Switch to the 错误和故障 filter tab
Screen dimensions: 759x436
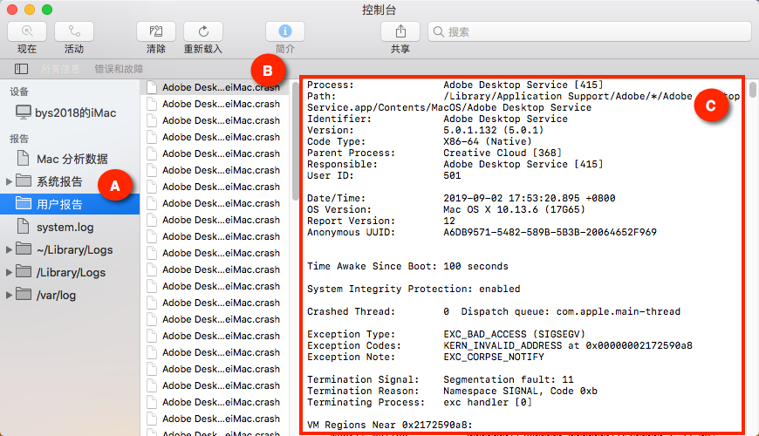point(119,69)
